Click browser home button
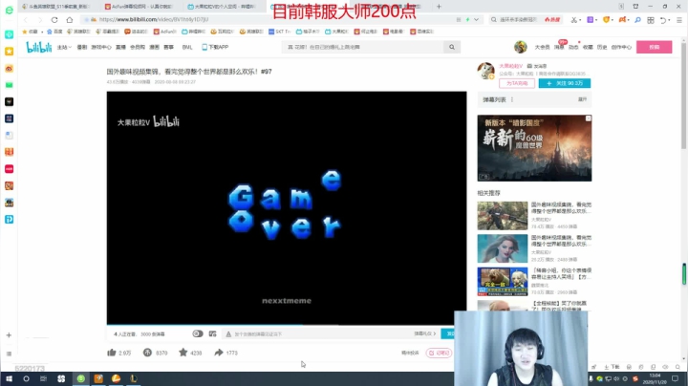This screenshot has width=688, height=386. (70, 20)
